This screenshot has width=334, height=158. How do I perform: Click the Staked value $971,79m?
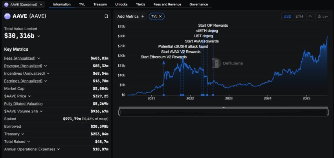[x=72, y=119]
